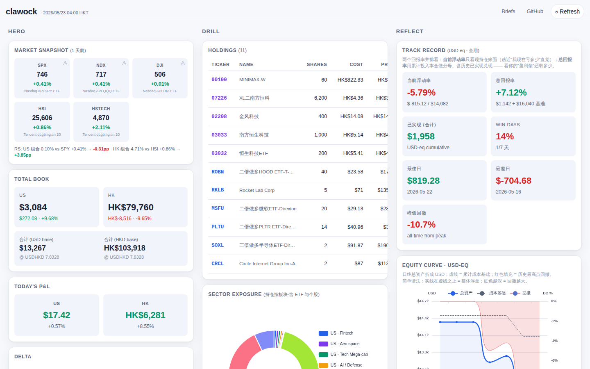Open ticker 07226 in holdings
The width and height of the screenshot is (590, 369).
219,98
